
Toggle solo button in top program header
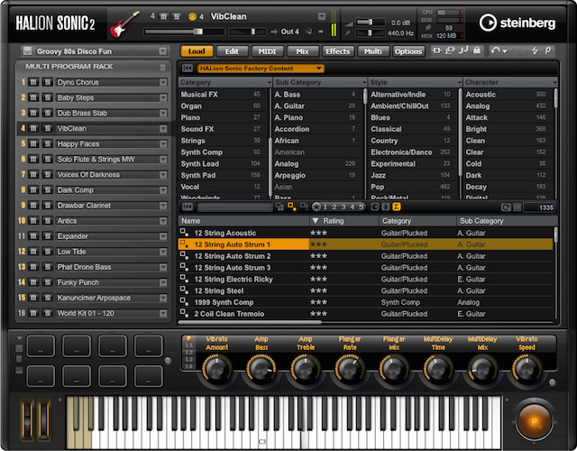(177, 16)
